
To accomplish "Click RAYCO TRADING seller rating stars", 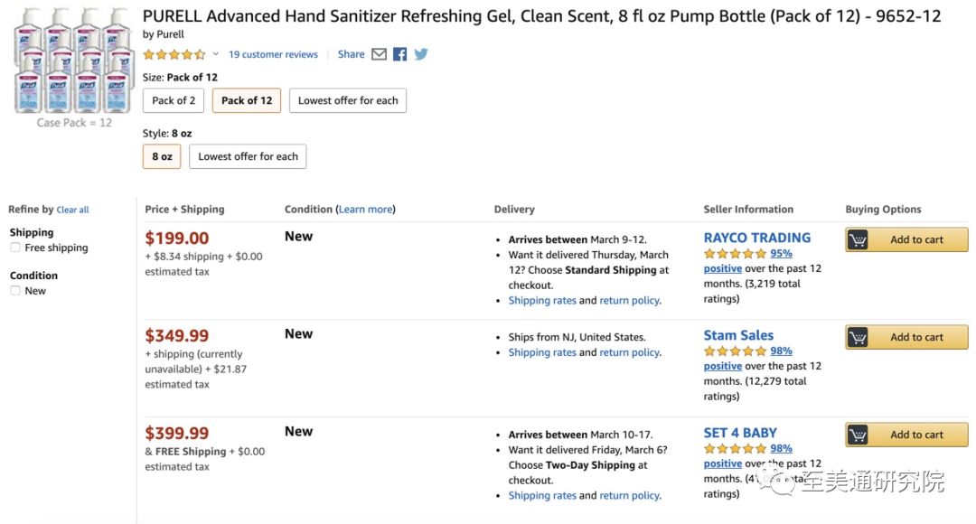I will [x=735, y=254].
